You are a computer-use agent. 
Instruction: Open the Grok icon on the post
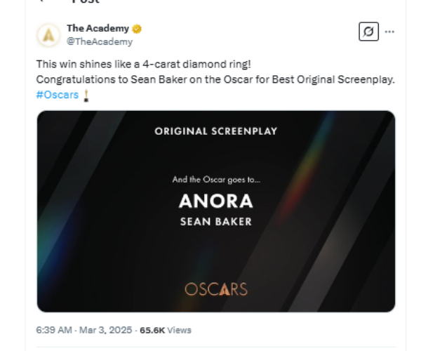(367, 32)
